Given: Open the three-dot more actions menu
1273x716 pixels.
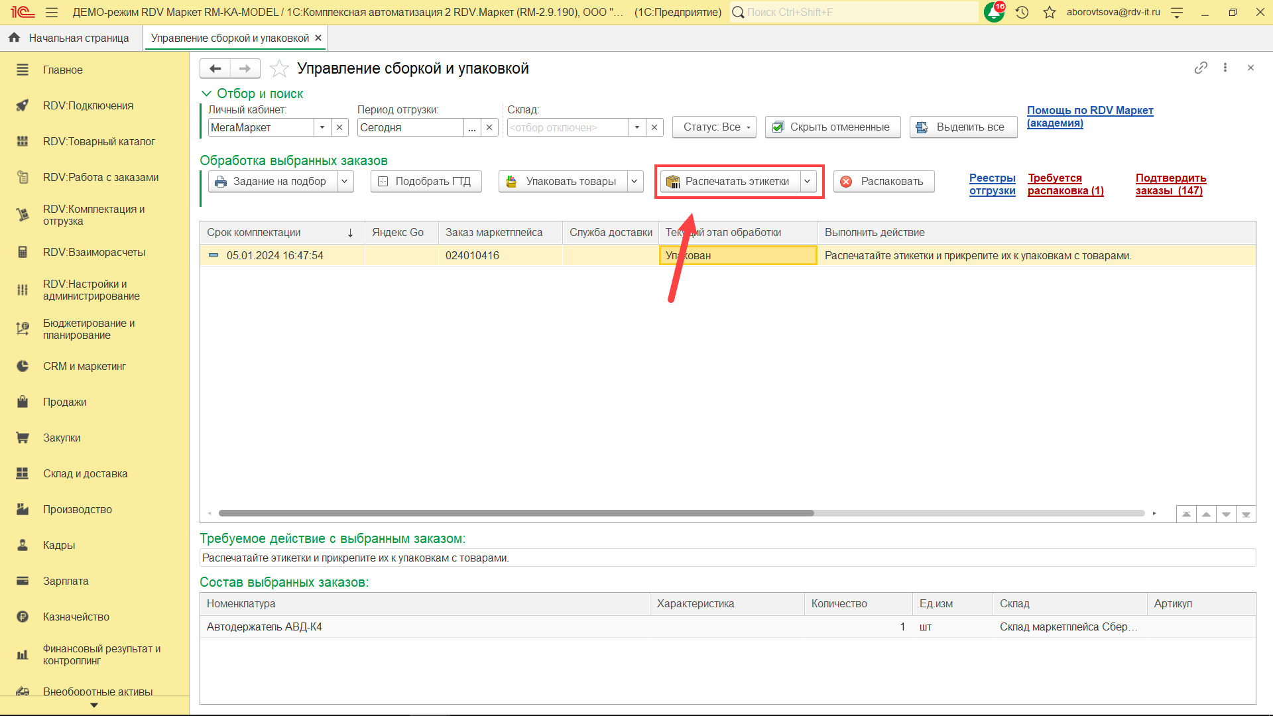Looking at the screenshot, I should [1225, 68].
